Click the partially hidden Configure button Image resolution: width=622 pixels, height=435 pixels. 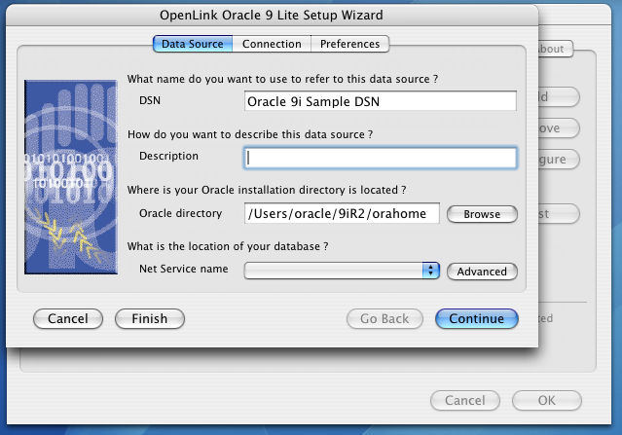[x=559, y=160]
